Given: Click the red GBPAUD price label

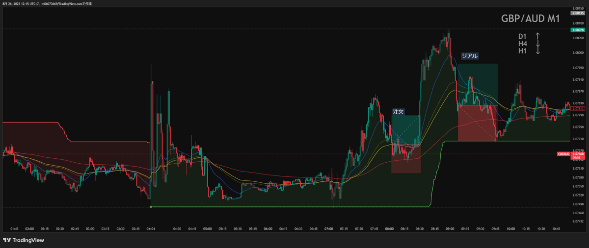Looking at the screenshot, I should click(563, 154).
